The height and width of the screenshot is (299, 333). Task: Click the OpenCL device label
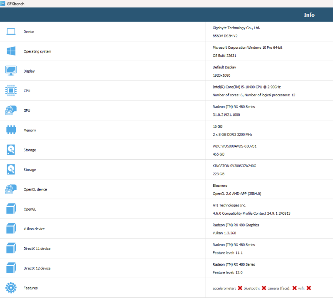coord(35,189)
